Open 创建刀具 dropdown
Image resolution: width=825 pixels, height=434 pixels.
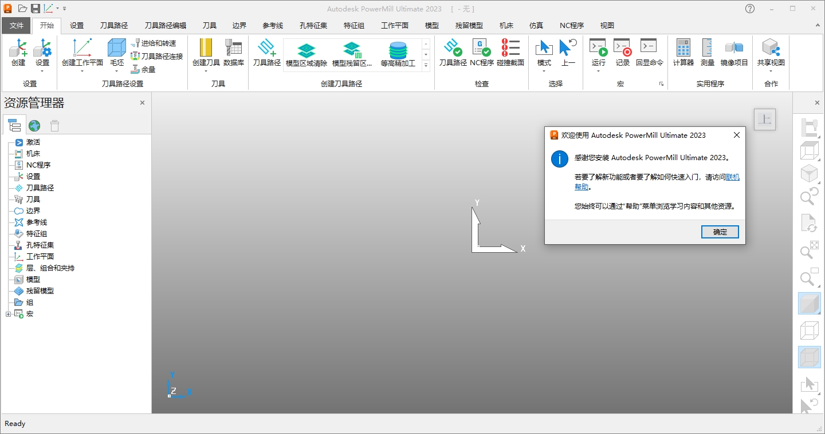pos(206,71)
